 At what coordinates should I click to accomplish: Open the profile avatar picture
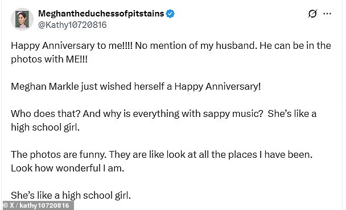coord(22,19)
